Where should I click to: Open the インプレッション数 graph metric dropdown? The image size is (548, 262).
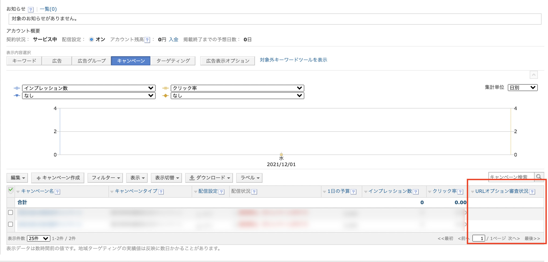[89, 88]
